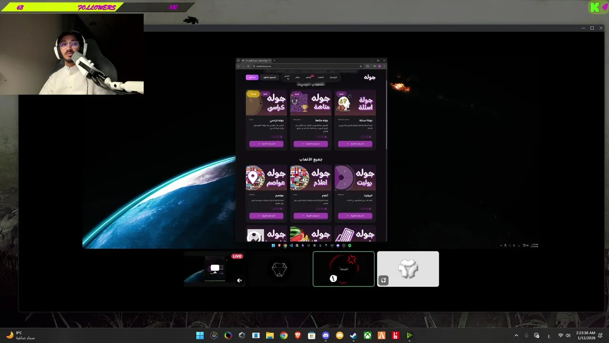Click the جميع الألعاب section heading
This screenshot has height=343, width=609.
(x=311, y=159)
